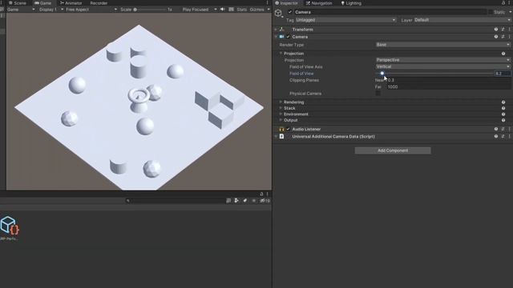
Task: Click the Near clipping plane field
Action: 448,80
